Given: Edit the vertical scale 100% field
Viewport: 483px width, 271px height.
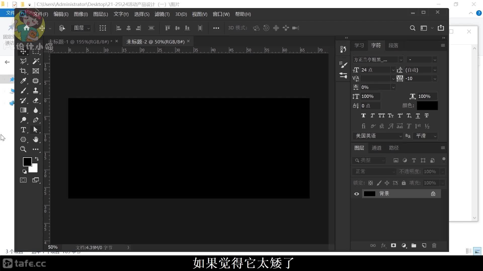Looking at the screenshot, I should [370, 96].
